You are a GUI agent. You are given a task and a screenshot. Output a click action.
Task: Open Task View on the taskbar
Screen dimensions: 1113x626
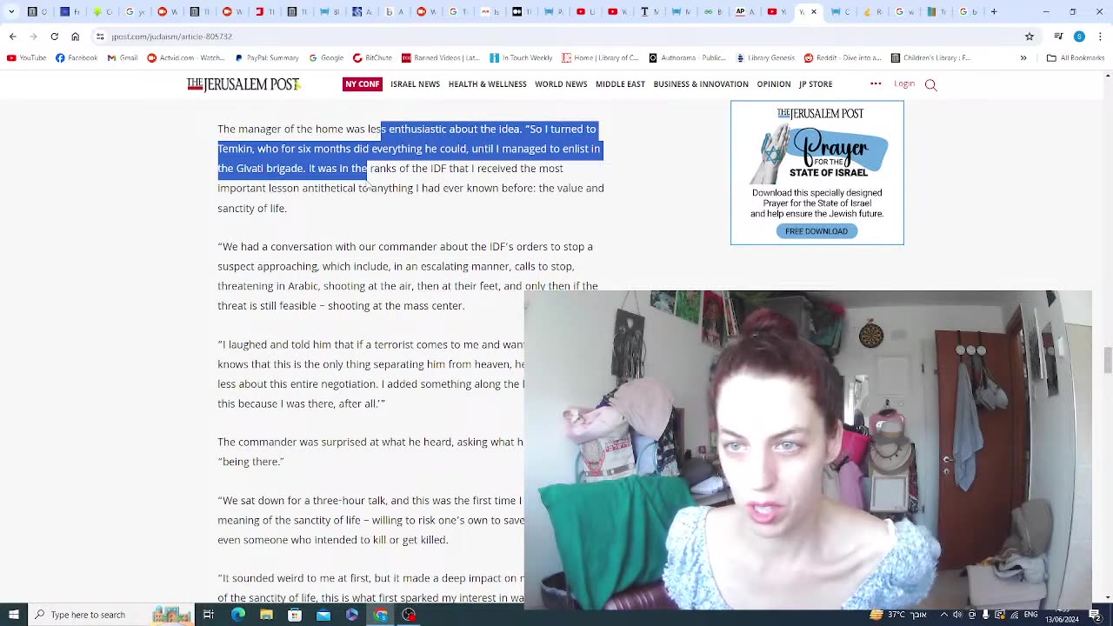pos(209,615)
